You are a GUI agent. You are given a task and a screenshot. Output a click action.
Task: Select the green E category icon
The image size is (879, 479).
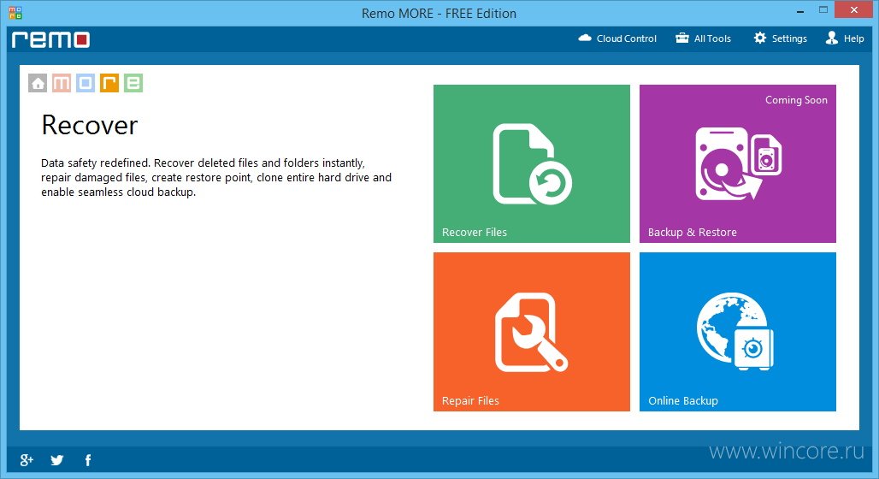(x=133, y=83)
